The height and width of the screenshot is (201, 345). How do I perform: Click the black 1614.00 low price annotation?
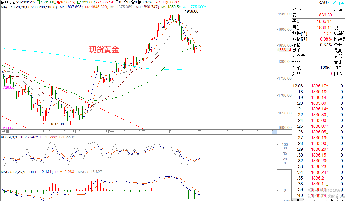(x=57, y=124)
